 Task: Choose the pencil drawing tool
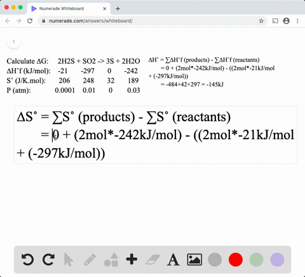point(90,259)
